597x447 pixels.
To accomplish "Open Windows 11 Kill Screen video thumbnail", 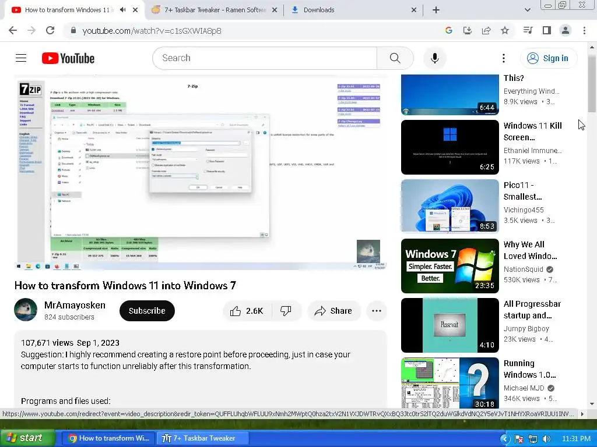I will tap(449, 147).
